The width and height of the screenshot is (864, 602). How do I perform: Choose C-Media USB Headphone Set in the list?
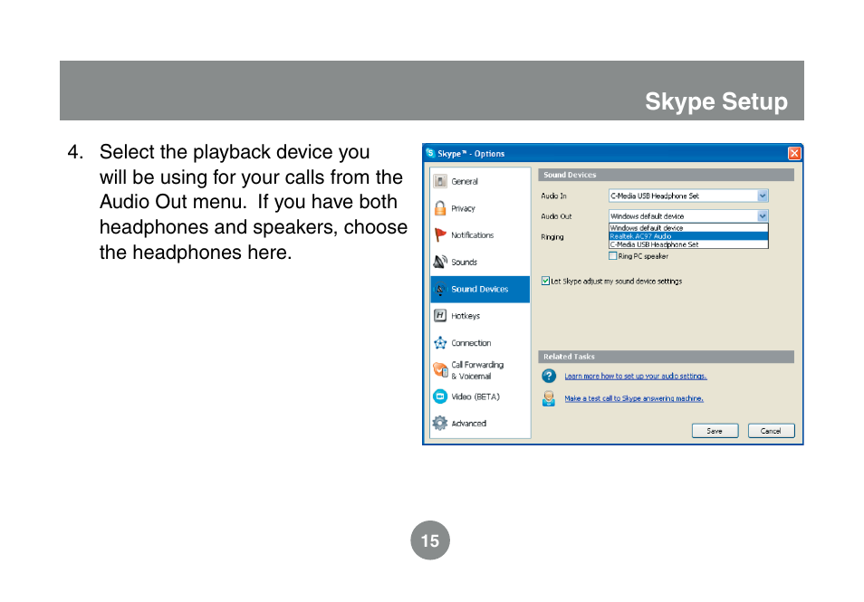pyautogui.click(x=688, y=244)
